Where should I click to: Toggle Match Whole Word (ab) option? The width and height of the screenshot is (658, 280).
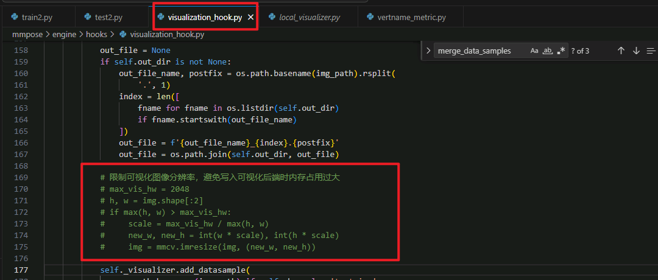(547, 51)
